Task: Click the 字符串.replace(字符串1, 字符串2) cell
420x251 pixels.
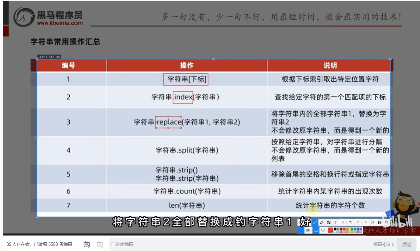Action: click(x=187, y=122)
